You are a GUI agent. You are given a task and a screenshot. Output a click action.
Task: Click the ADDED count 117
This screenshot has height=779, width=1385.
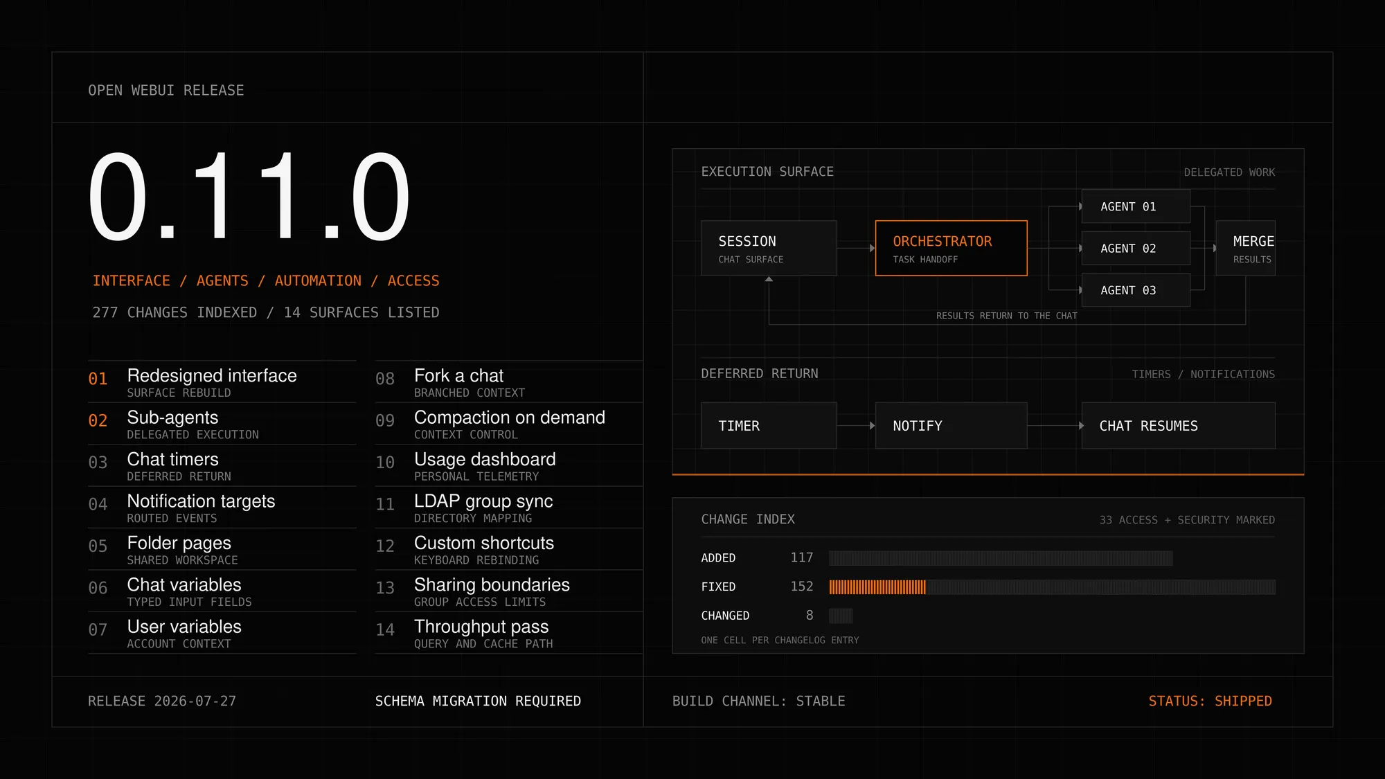802,557
